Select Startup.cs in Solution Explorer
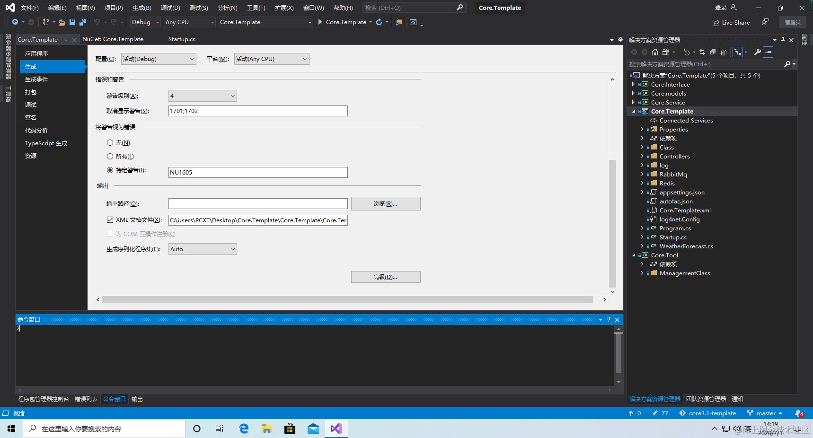The height and width of the screenshot is (438, 813). pyautogui.click(x=673, y=237)
